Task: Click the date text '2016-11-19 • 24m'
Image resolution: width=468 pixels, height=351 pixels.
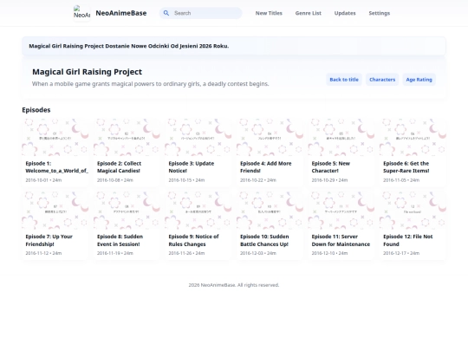Action: [115, 253]
